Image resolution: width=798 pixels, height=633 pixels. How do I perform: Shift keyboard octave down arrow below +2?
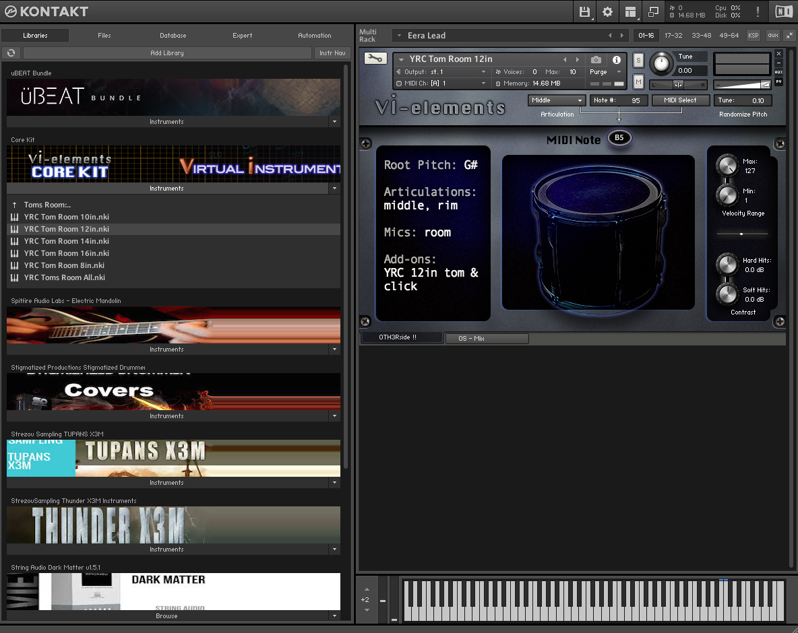[x=367, y=609]
